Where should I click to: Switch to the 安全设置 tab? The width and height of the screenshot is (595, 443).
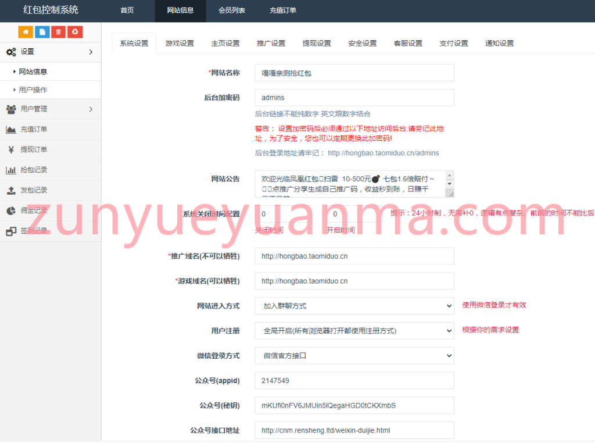(x=363, y=43)
